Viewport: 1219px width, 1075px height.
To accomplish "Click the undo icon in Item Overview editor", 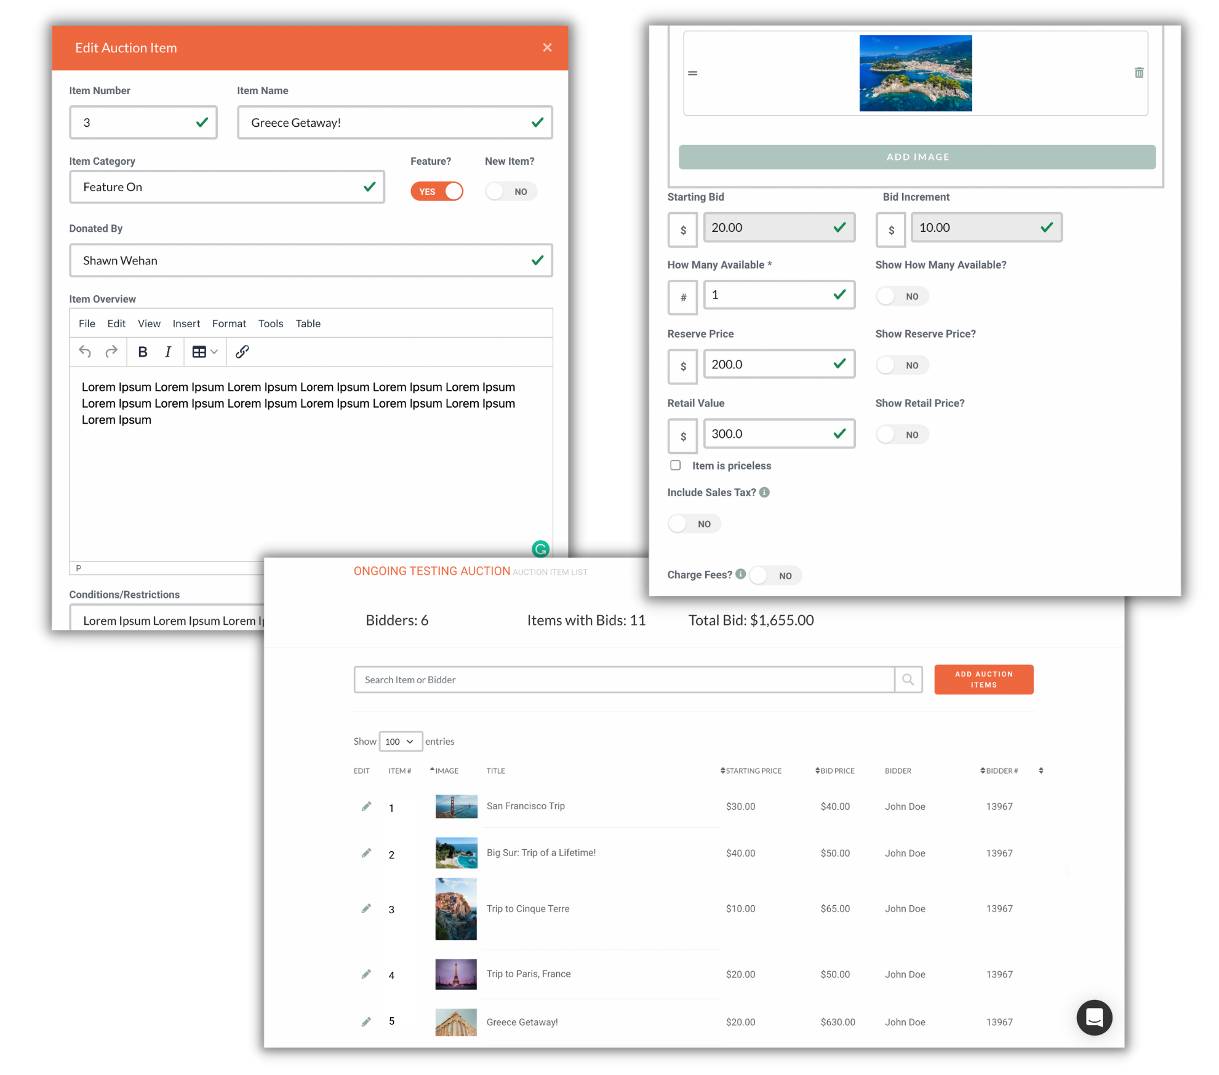I will [85, 352].
